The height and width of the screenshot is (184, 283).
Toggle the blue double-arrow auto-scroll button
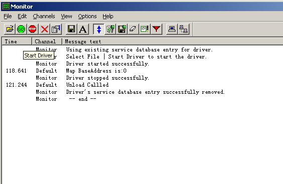(99, 29)
